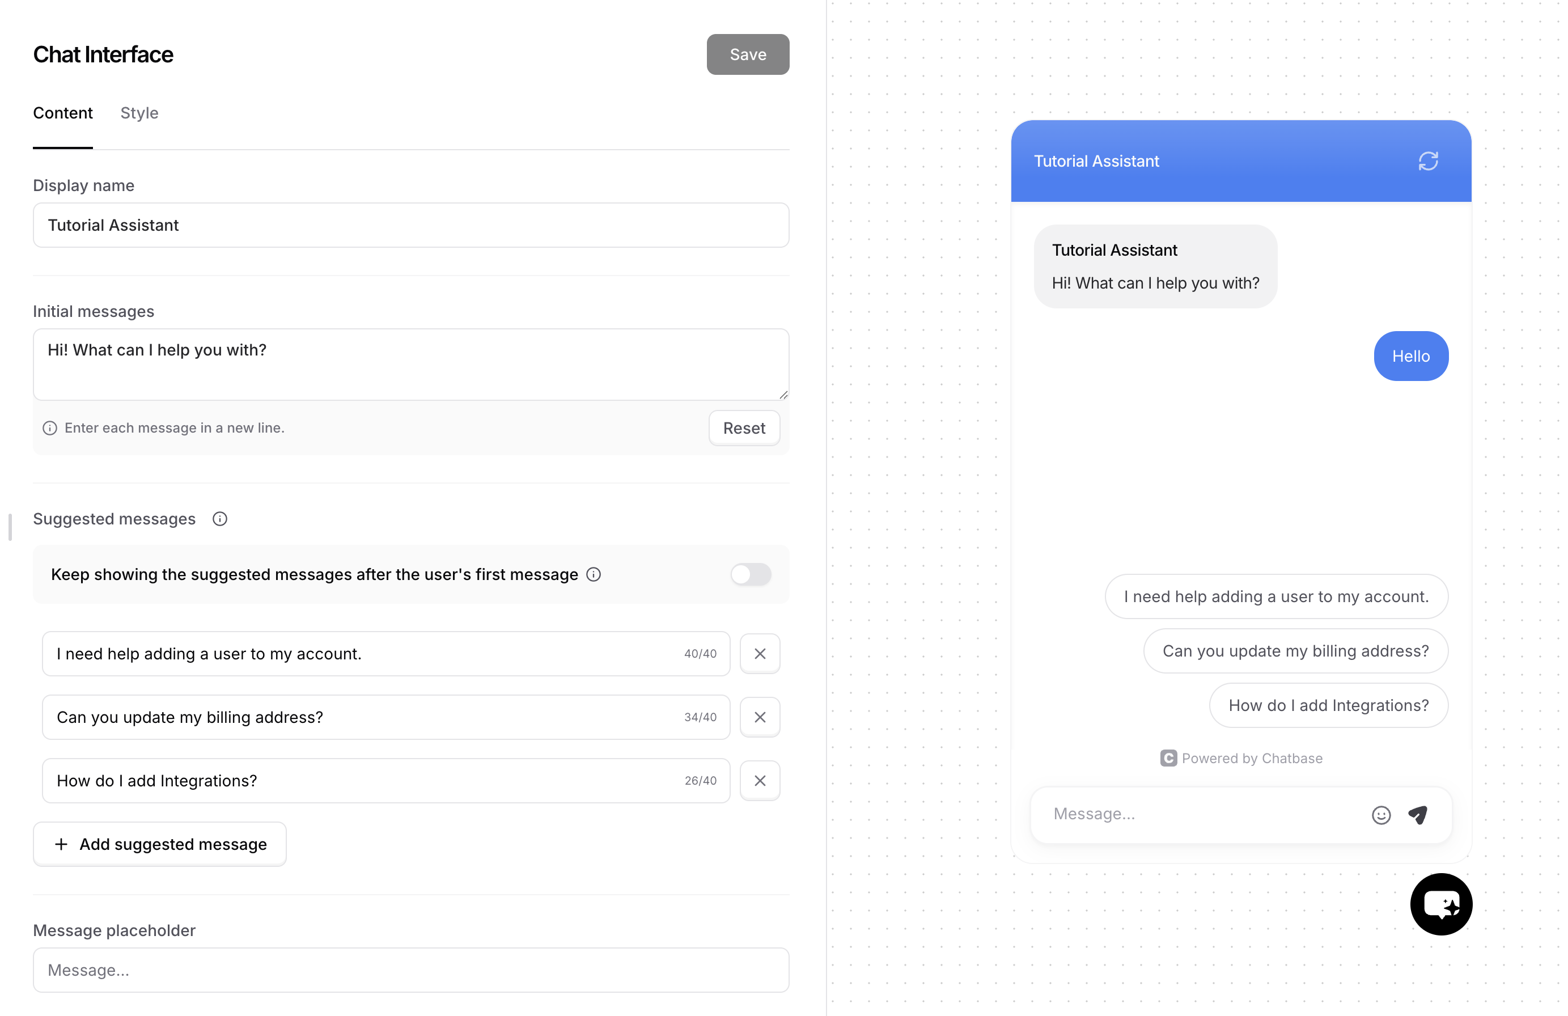
Task: Remove the 'adding a user' suggested message
Action: 760,654
